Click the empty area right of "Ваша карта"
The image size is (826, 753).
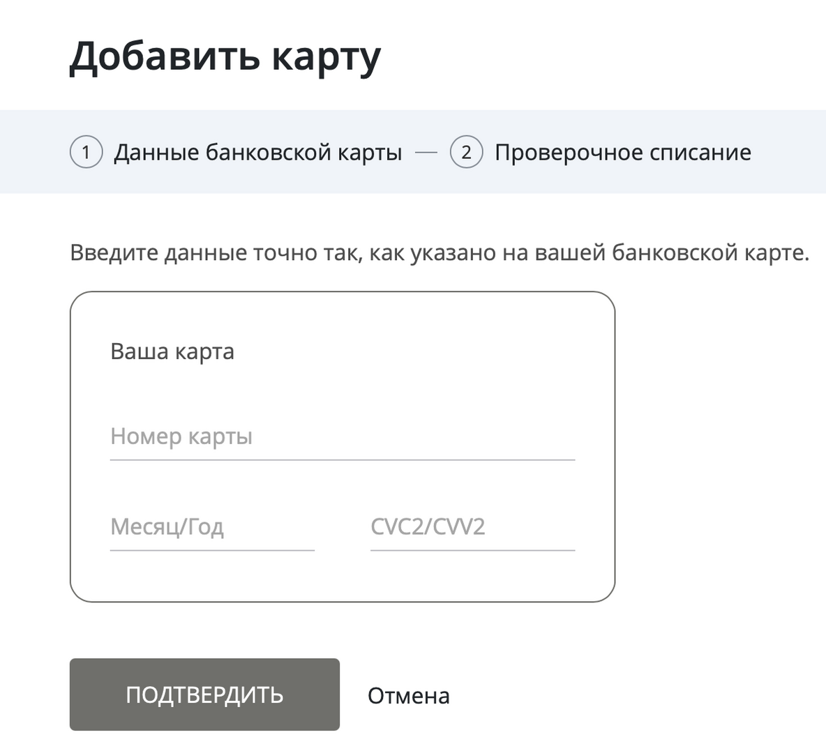(x=419, y=351)
